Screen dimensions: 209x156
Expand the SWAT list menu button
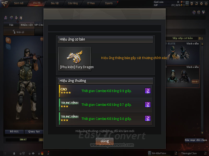(41, 140)
